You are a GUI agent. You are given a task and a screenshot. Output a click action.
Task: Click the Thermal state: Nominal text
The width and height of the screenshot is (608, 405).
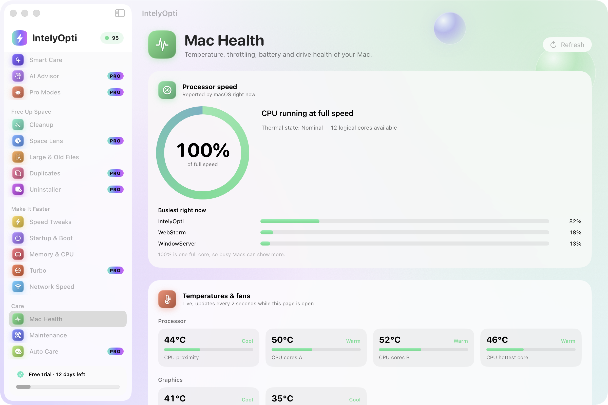292,128
